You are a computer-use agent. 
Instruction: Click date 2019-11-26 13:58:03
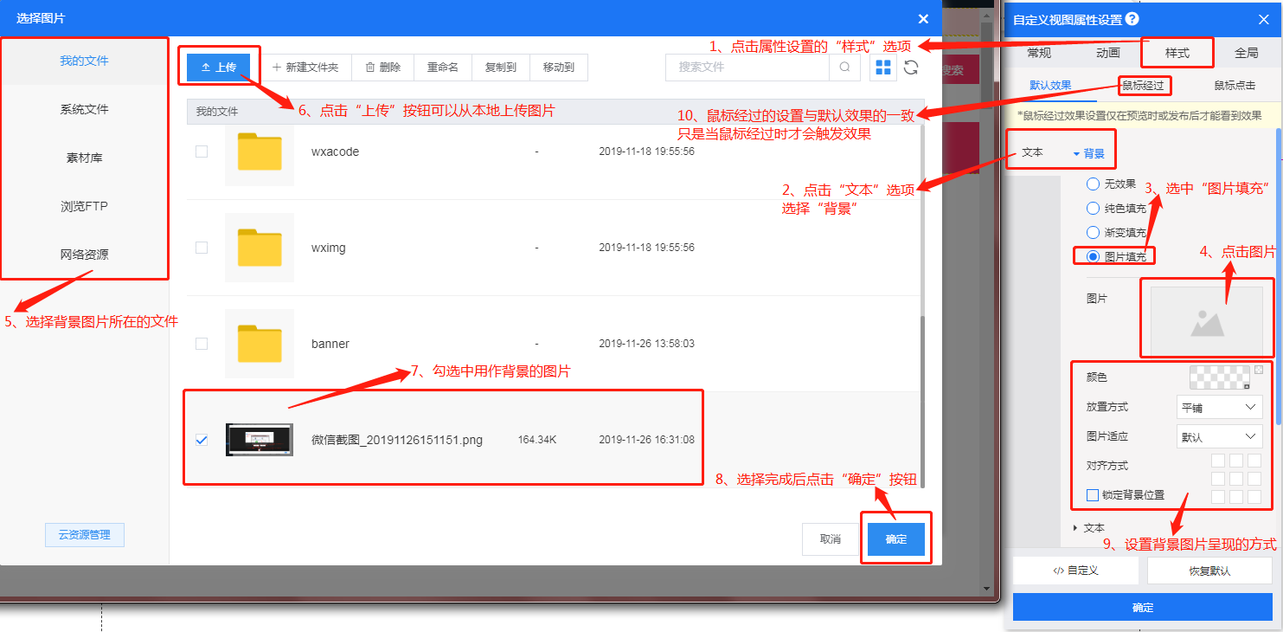[646, 344]
